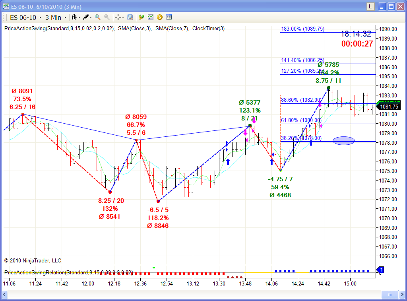Click the PriceActionSwingRelation panel label
The height and width of the screenshot is (301, 407).
(x=69, y=272)
